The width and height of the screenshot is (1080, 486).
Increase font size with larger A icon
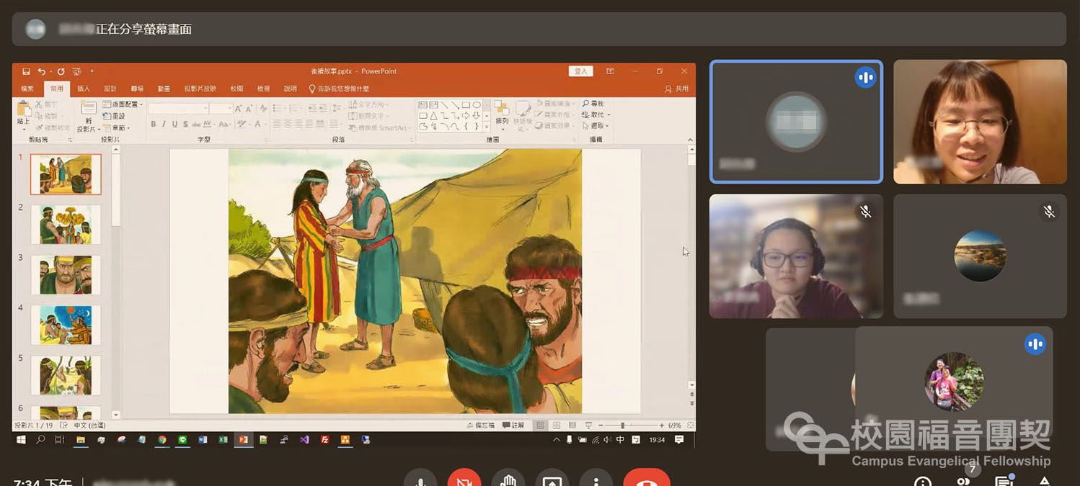point(239,109)
